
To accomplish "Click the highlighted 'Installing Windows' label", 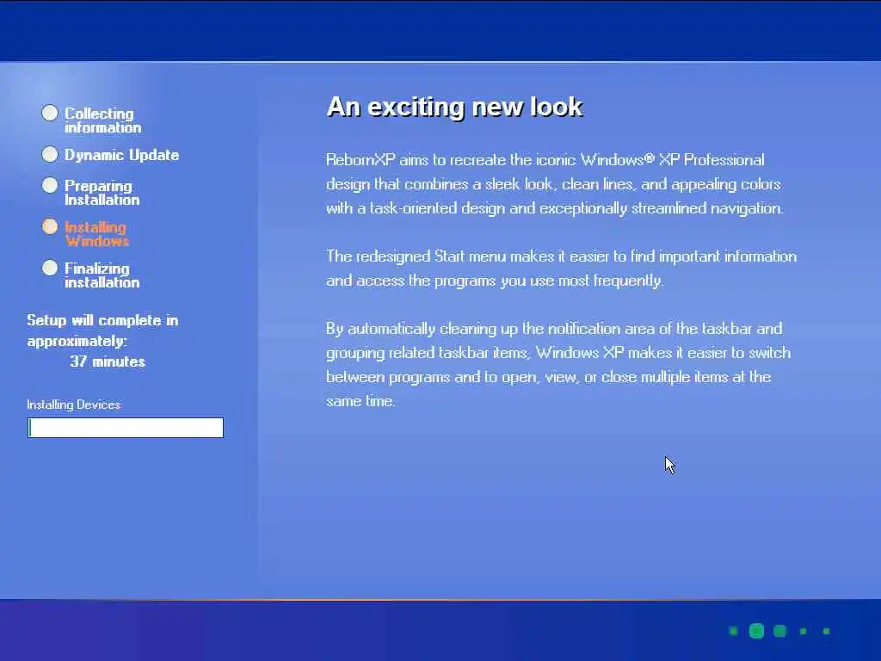I will point(96,234).
